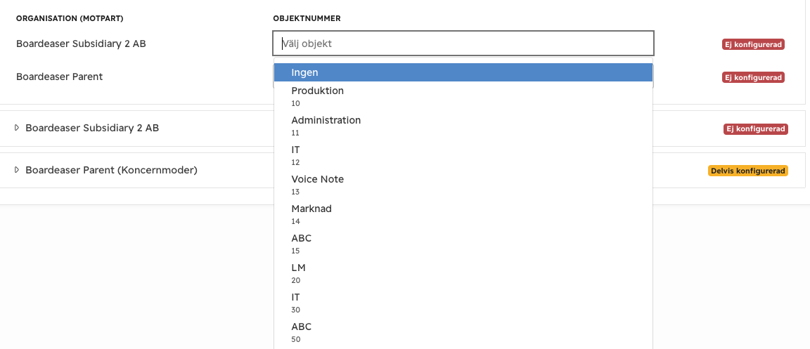The height and width of the screenshot is (349, 810).
Task: Select the IT option numbered 12
Action: tap(463, 155)
